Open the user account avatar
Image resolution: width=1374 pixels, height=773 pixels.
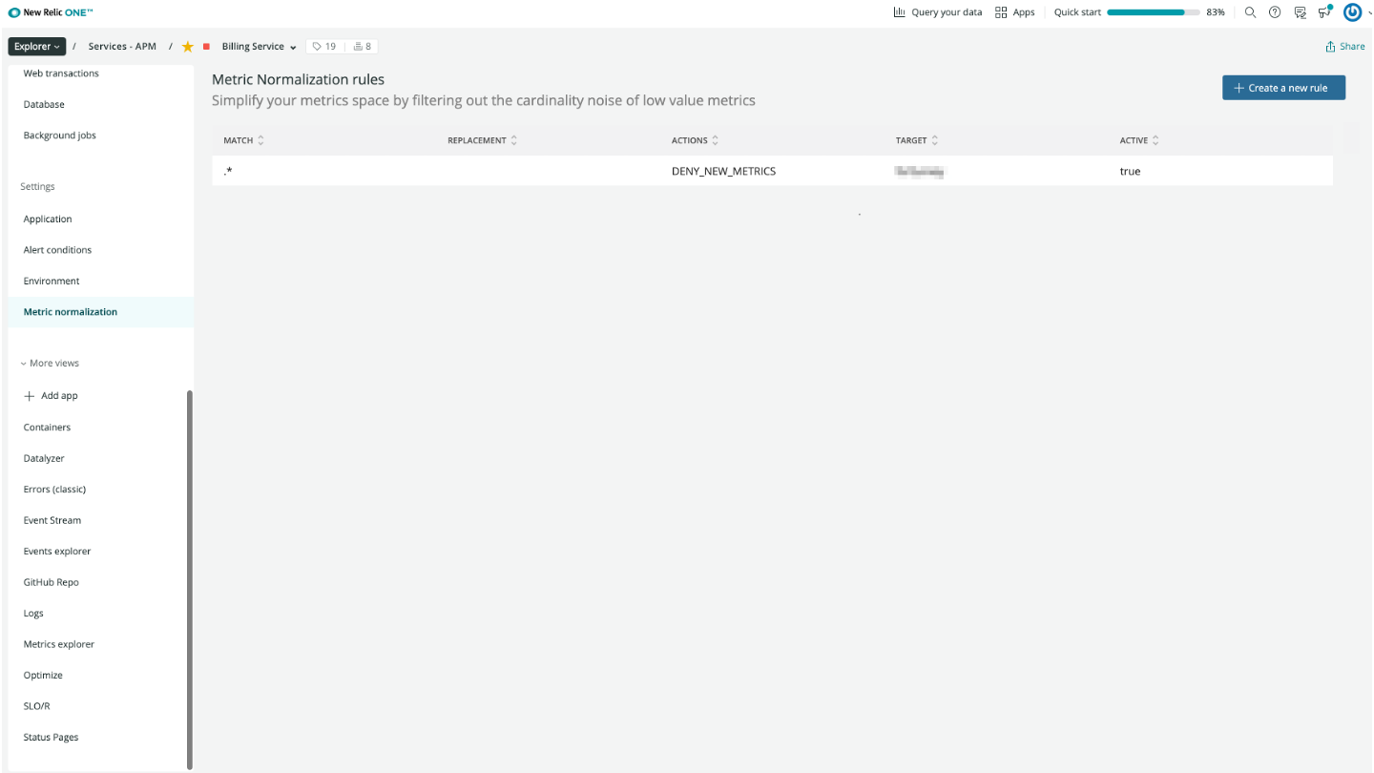1352,12
